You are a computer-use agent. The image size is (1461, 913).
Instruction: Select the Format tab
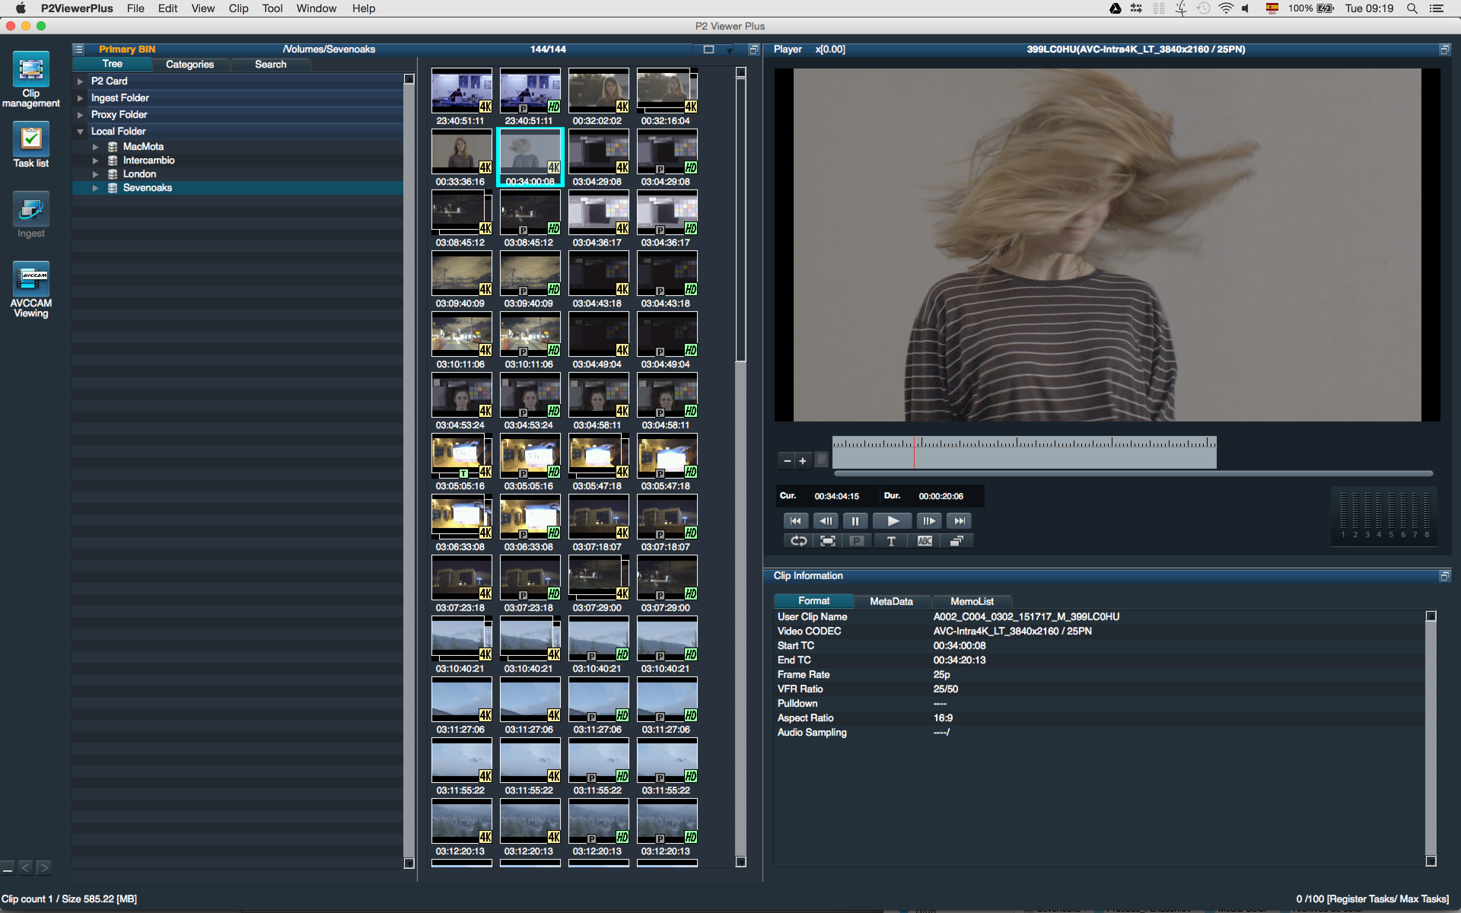tap(814, 601)
